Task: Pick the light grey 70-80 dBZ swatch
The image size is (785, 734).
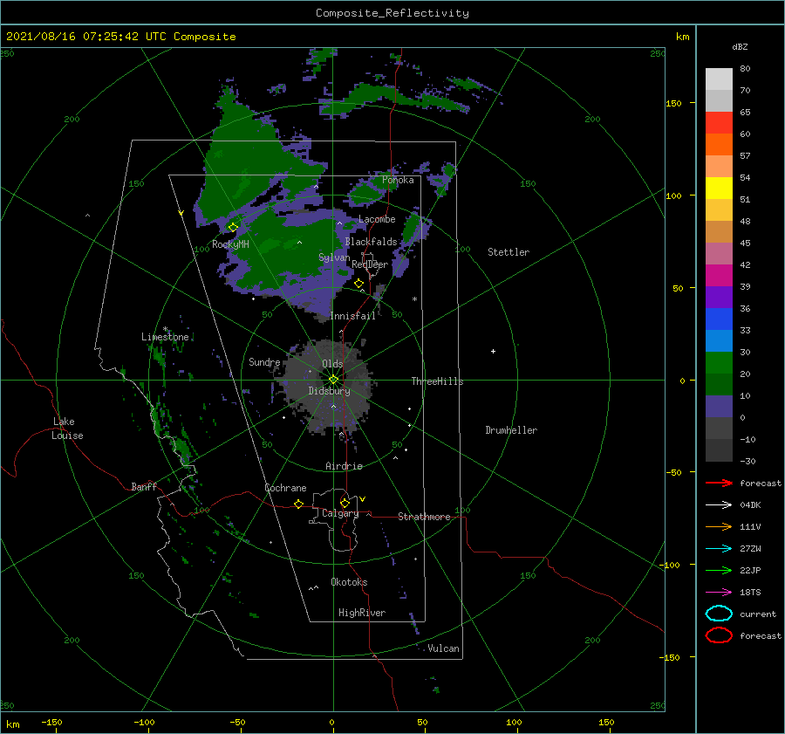Action: 719,79
